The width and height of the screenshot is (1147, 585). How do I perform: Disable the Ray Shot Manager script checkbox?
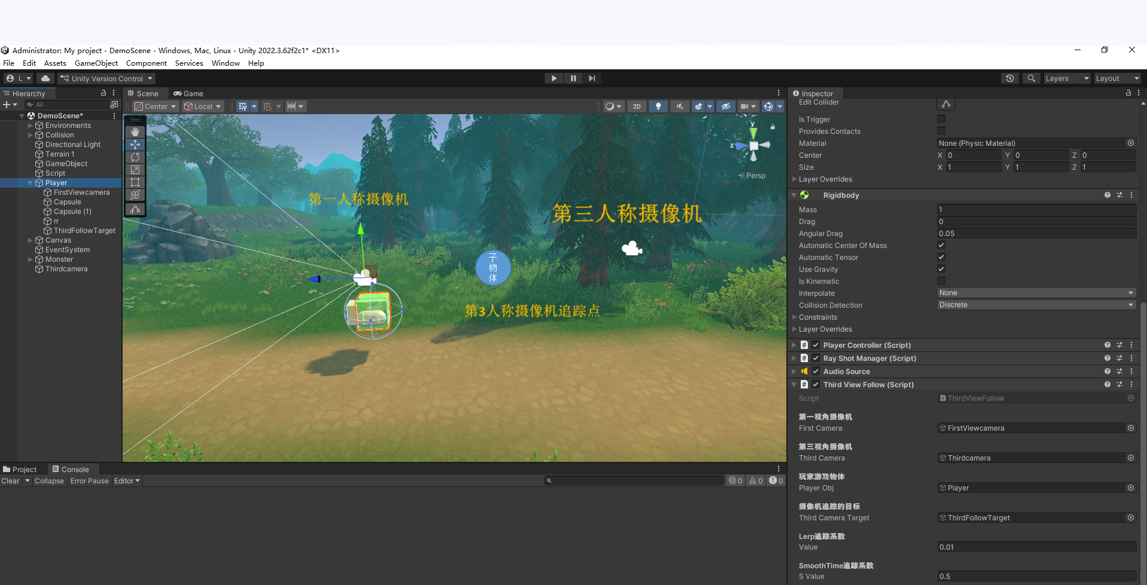click(816, 359)
